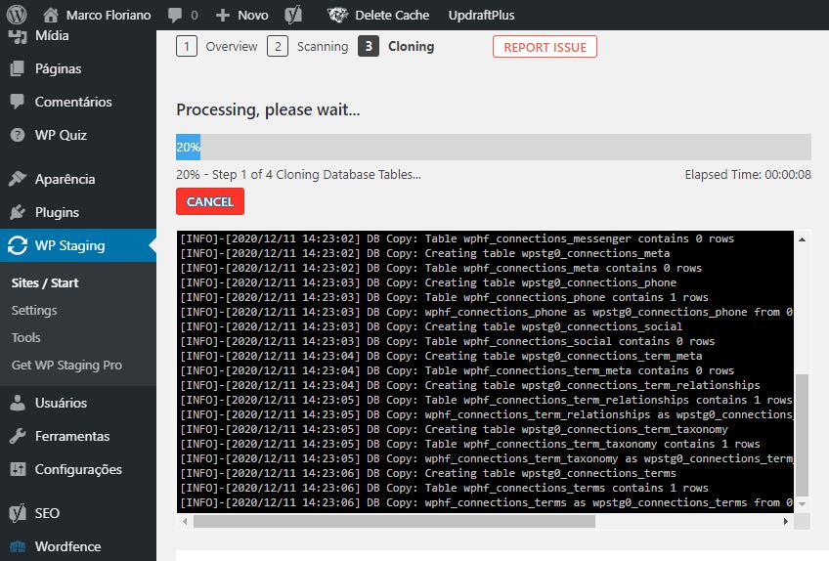The width and height of the screenshot is (829, 561).
Task: Click the WP Quiz question mark icon
Action: point(18,135)
